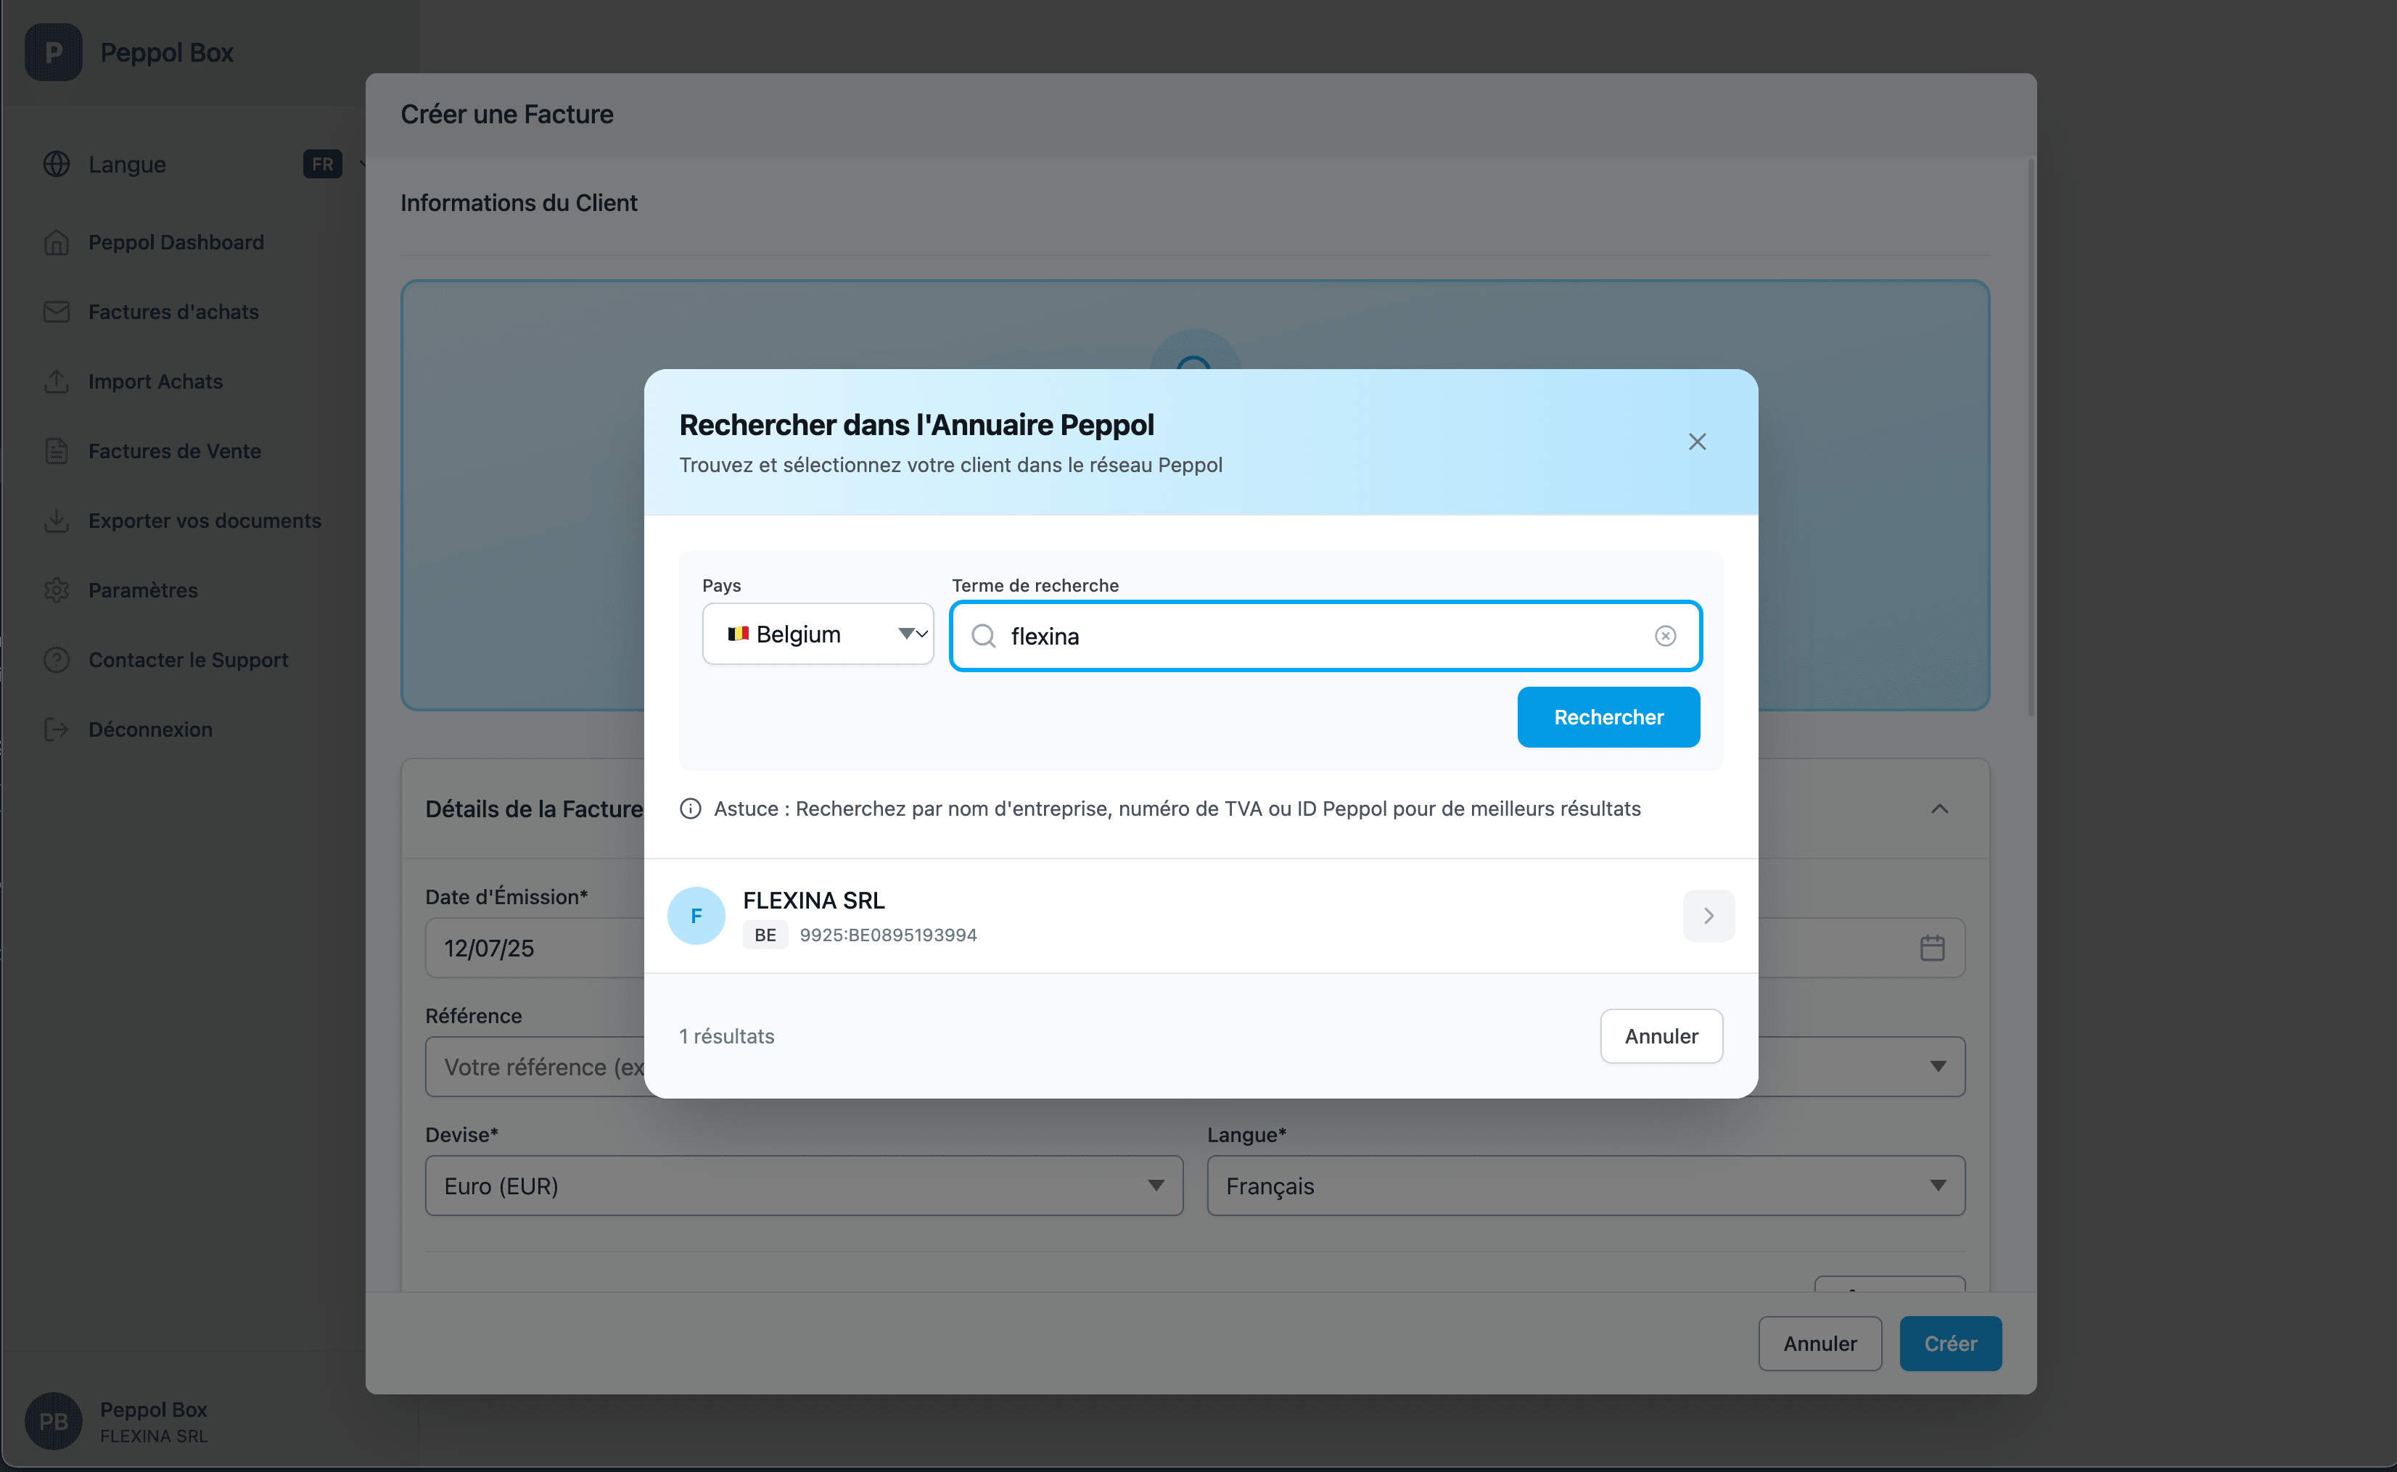The height and width of the screenshot is (1472, 2397).
Task: Click the FR language badge
Action: pyautogui.click(x=322, y=165)
